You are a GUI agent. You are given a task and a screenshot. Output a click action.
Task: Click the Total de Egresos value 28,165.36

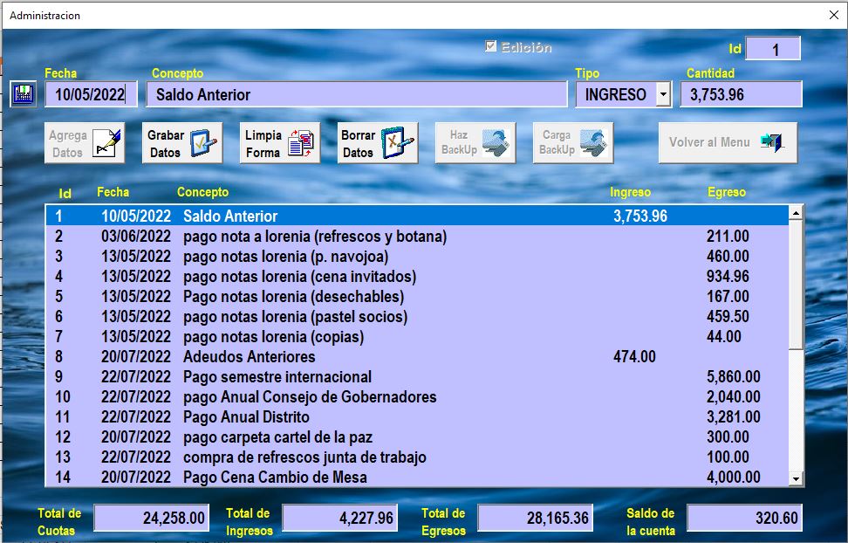pyautogui.click(x=535, y=518)
